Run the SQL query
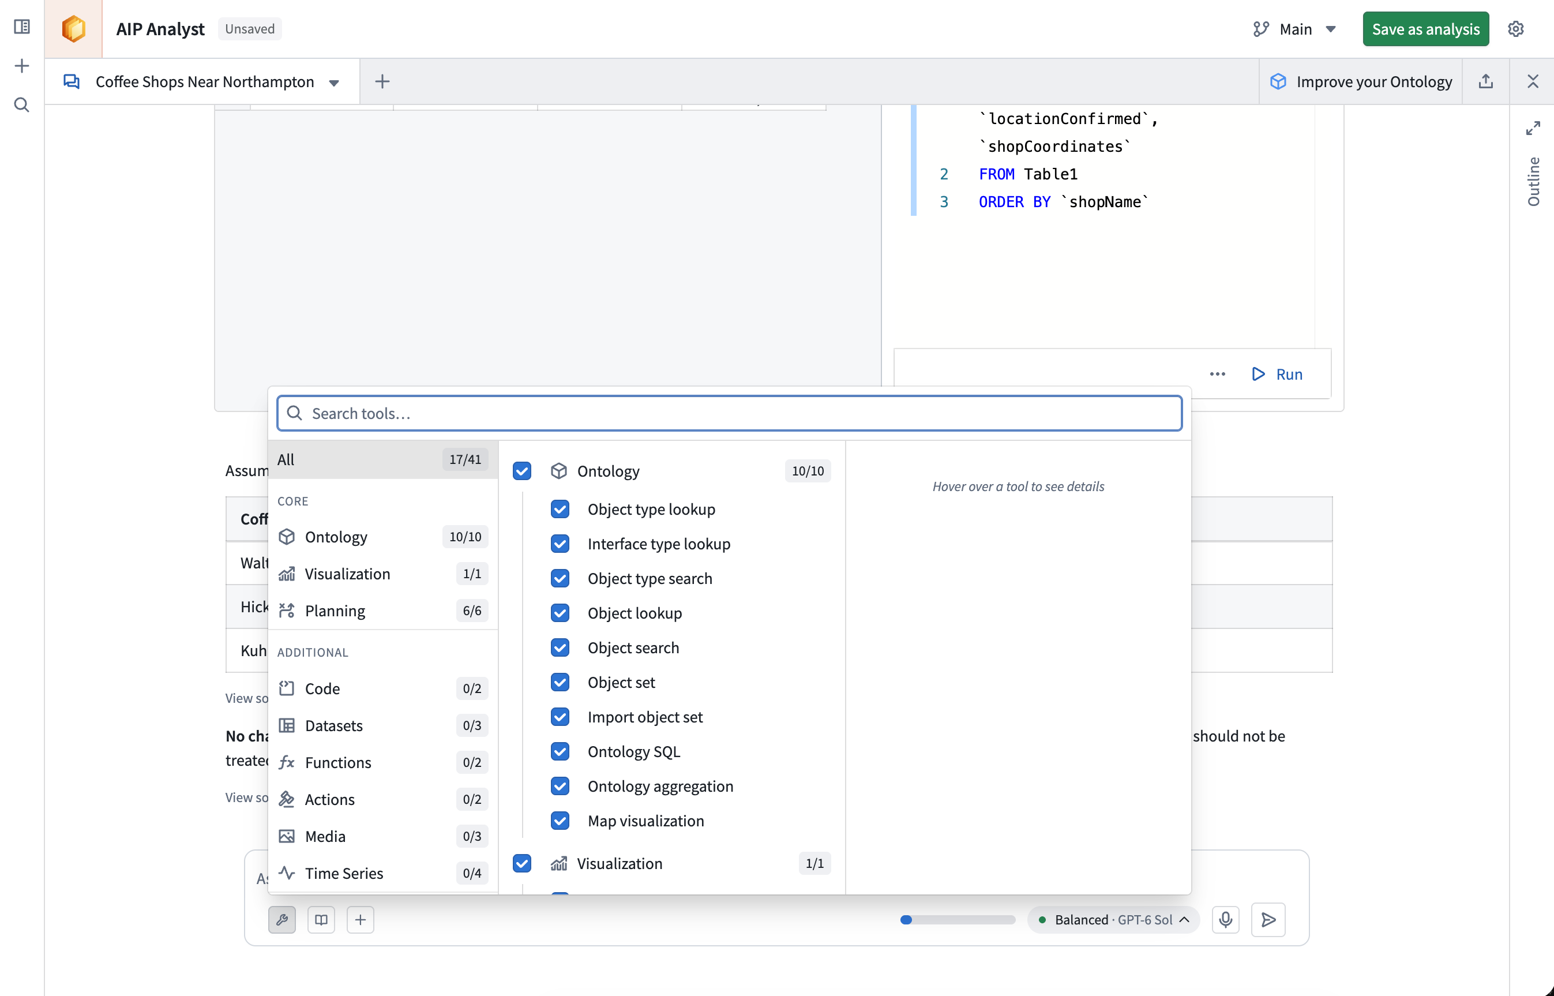This screenshot has height=996, width=1554. pos(1277,374)
